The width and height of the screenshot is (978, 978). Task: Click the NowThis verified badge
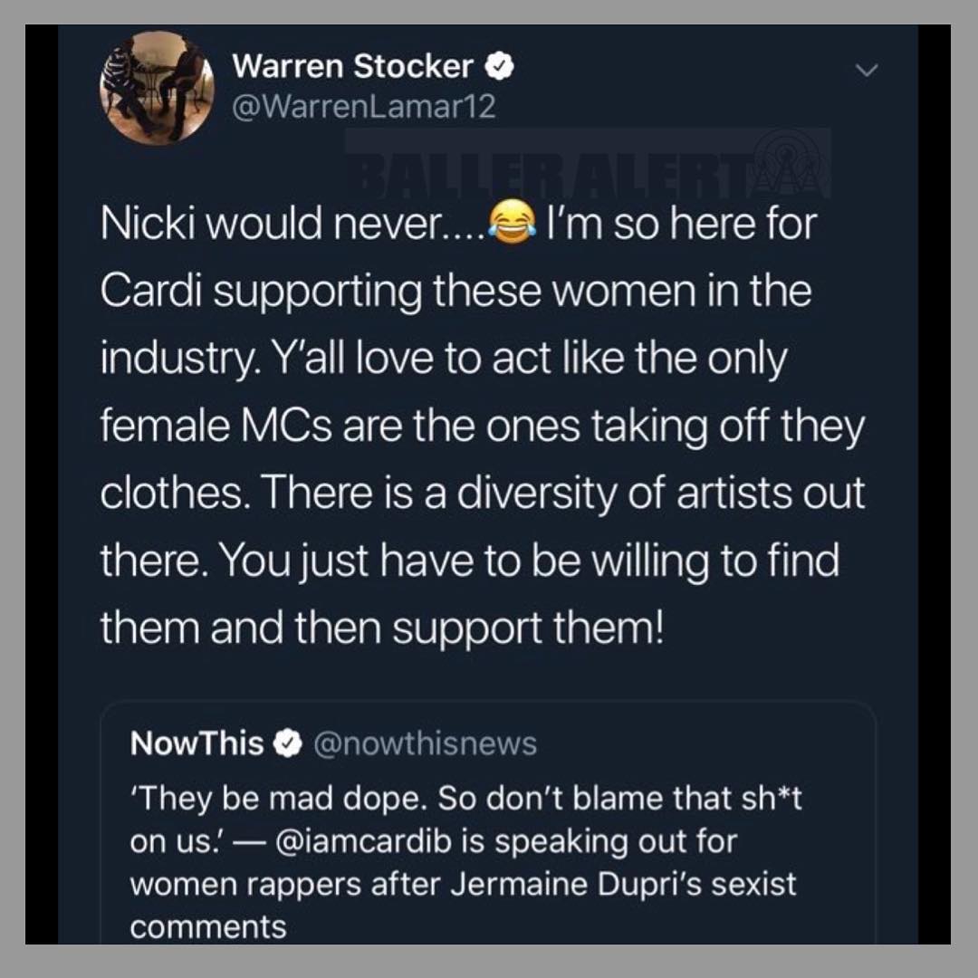(288, 743)
